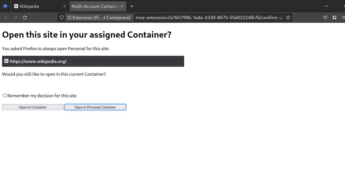Click the tracking protection shield icon

[x=61, y=17]
